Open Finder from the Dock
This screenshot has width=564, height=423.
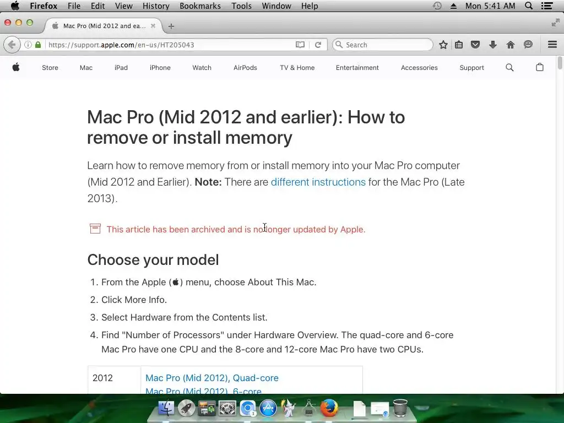(x=166, y=408)
